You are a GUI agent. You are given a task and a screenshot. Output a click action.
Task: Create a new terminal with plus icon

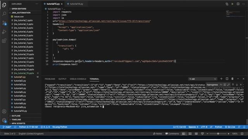pyautogui.click(x=221, y=79)
